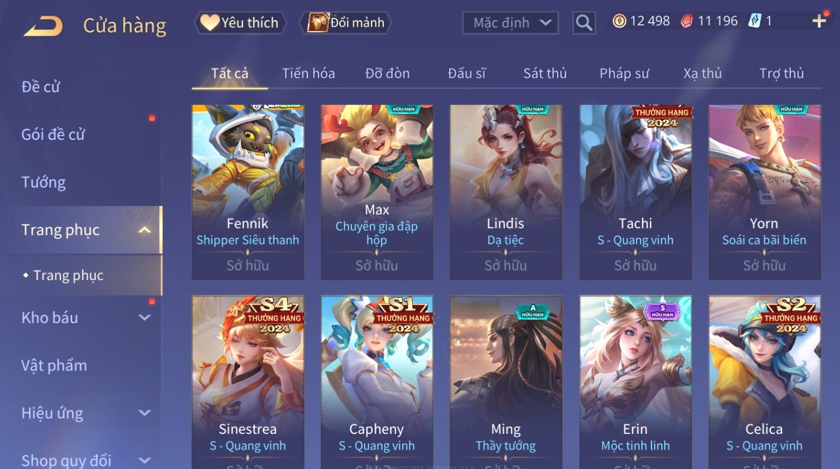Tap the blue voucher ticket icon
This screenshot has width=840, height=469.
coord(755,21)
